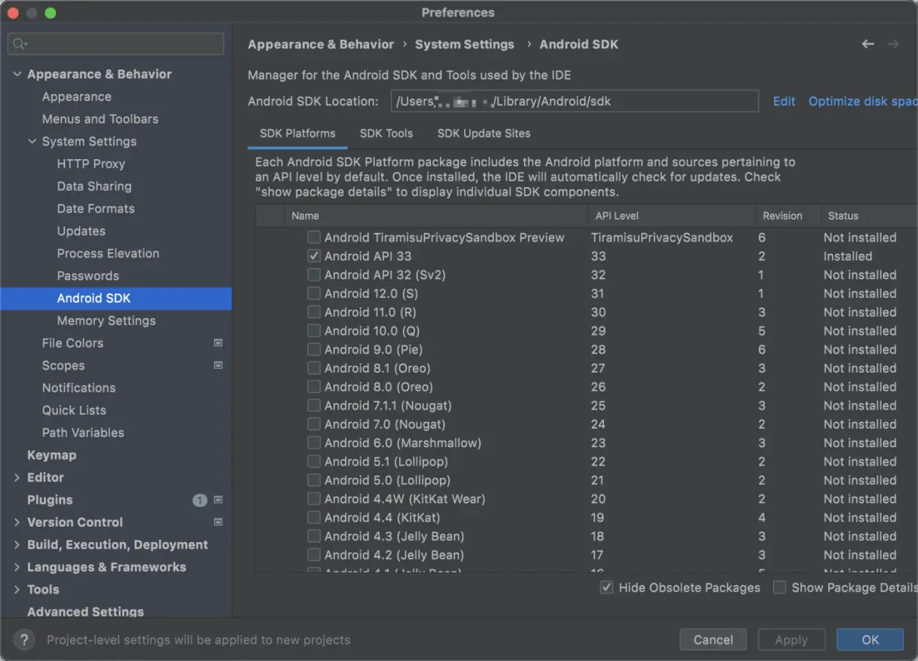The height and width of the screenshot is (661, 918).
Task: Open the Plugins page
Action: 50,500
